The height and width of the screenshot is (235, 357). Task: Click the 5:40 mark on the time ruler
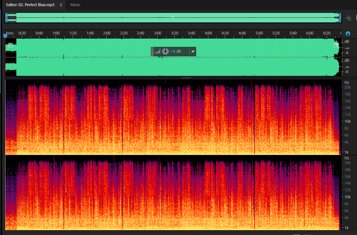coord(293,33)
